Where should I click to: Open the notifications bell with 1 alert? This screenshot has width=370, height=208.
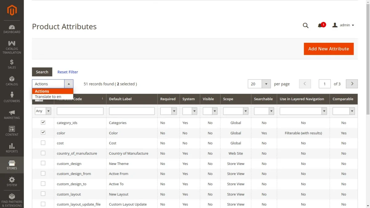point(320,26)
